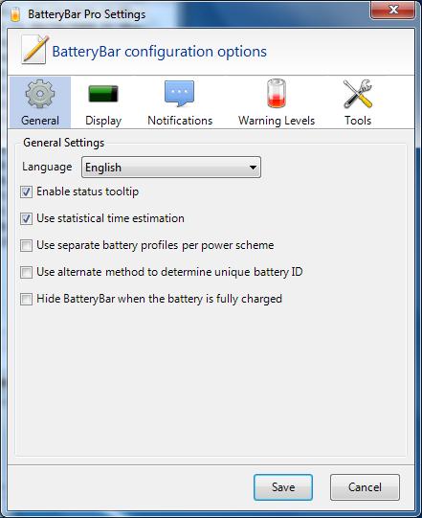Go to the Warning Levels tab label
Viewport: 422px width, 518px height.
coord(277,121)
